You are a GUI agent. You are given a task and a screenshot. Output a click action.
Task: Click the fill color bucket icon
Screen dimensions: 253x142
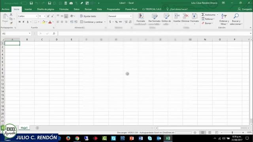click(x=43, y=22)
